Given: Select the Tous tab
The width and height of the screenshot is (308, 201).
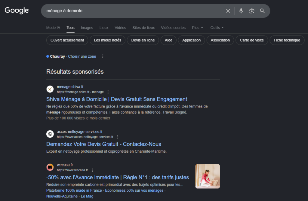Looking at the screenshot, I should pyautogui.click(x=70, y=28).
